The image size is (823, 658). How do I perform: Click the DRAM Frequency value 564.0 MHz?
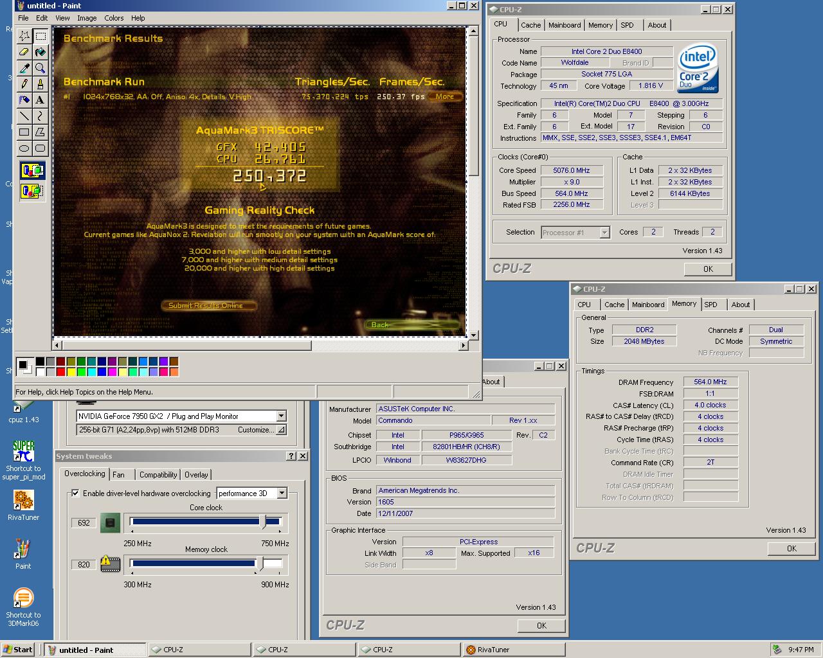pyautogui.click(x=710, y=382)
